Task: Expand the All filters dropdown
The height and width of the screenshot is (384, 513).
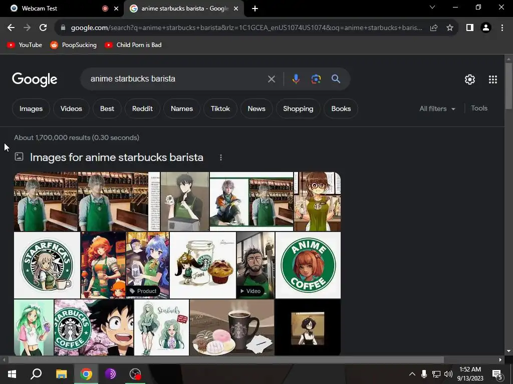Action: click(x=437, y=108)
